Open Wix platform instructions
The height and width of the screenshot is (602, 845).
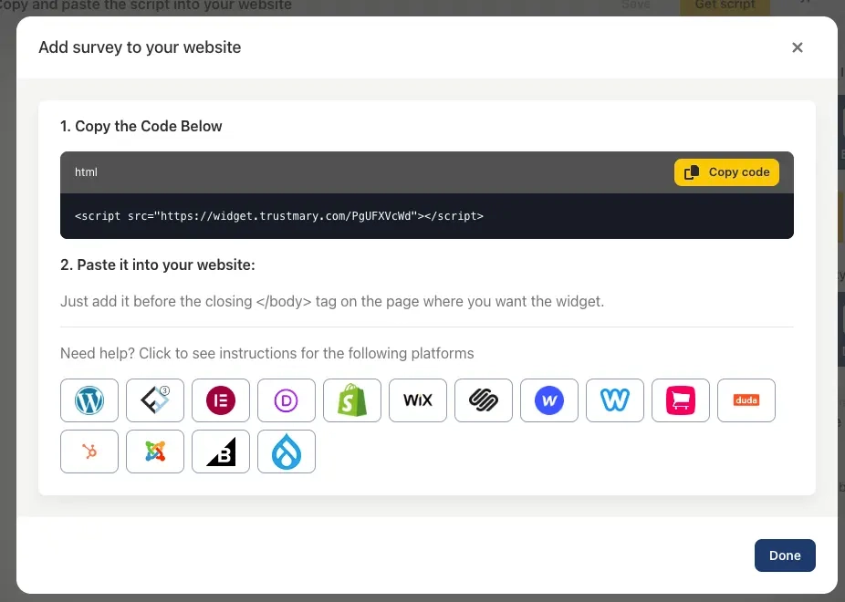point(418,400)
